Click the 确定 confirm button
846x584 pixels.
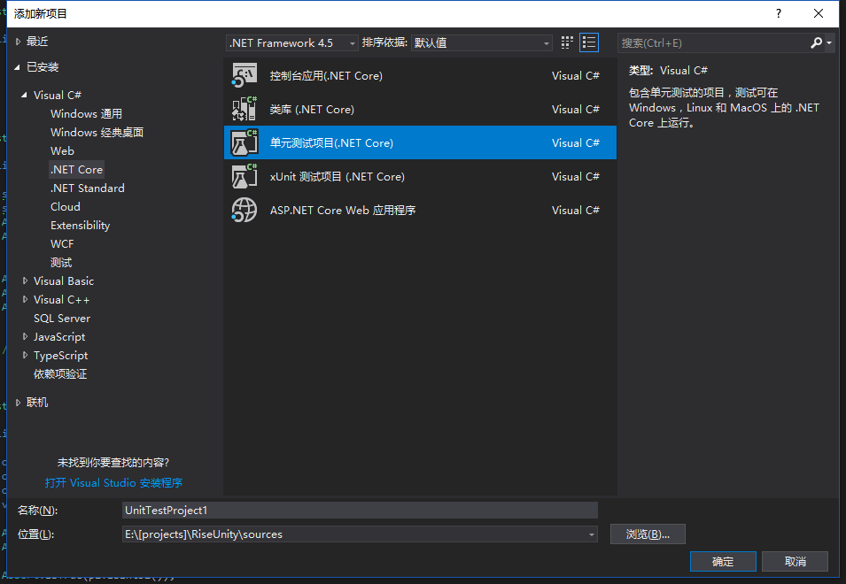tap(723, 562)
